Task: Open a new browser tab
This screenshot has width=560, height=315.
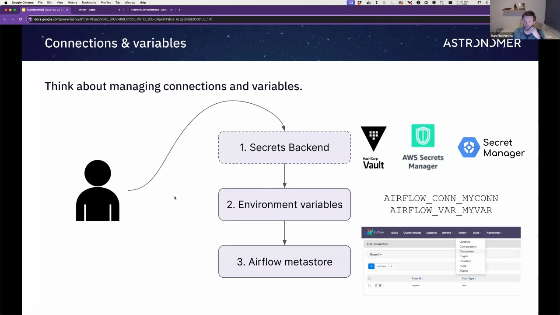Action: click(x=179, y=10)
